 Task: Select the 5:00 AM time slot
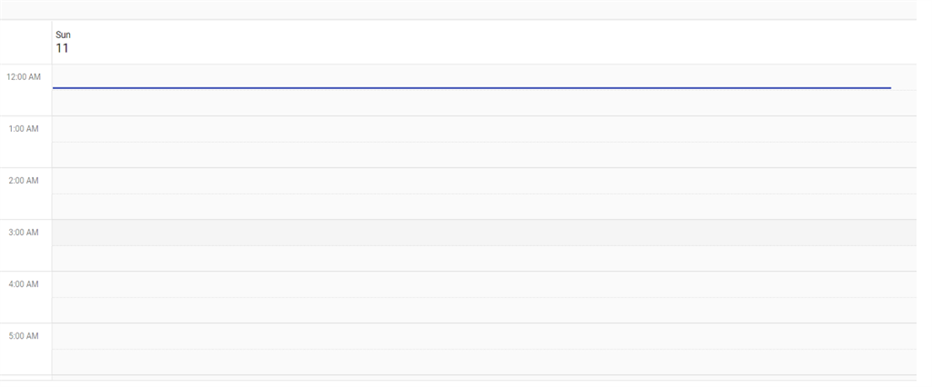click(x=482, y=336)
